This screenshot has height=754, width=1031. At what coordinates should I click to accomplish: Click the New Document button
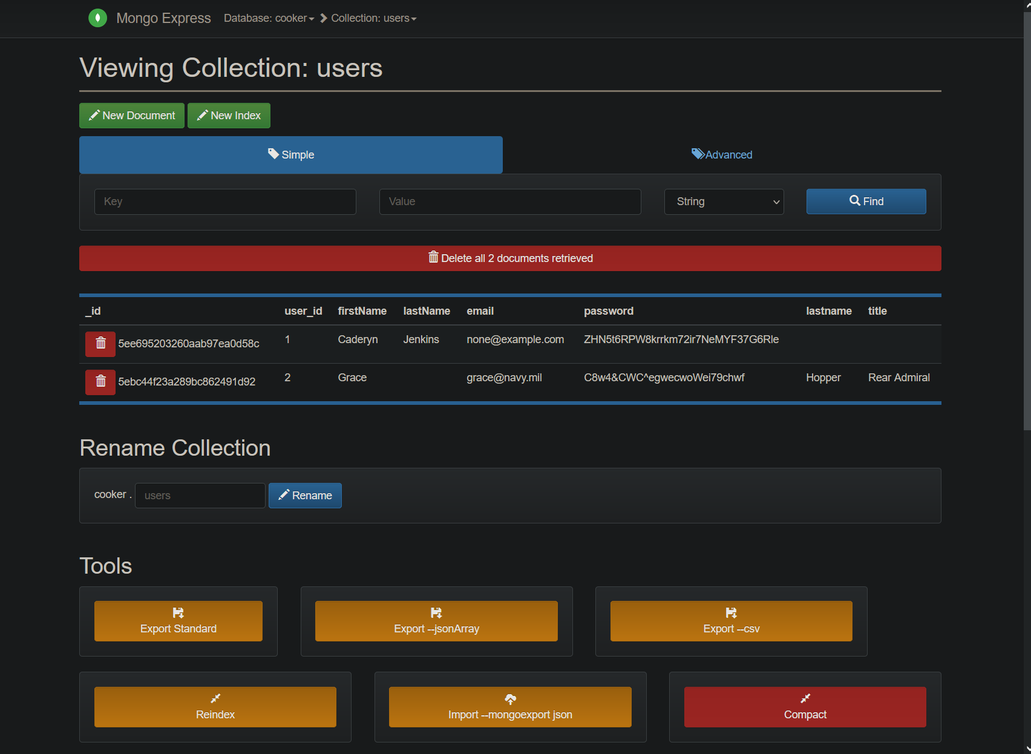132,116
